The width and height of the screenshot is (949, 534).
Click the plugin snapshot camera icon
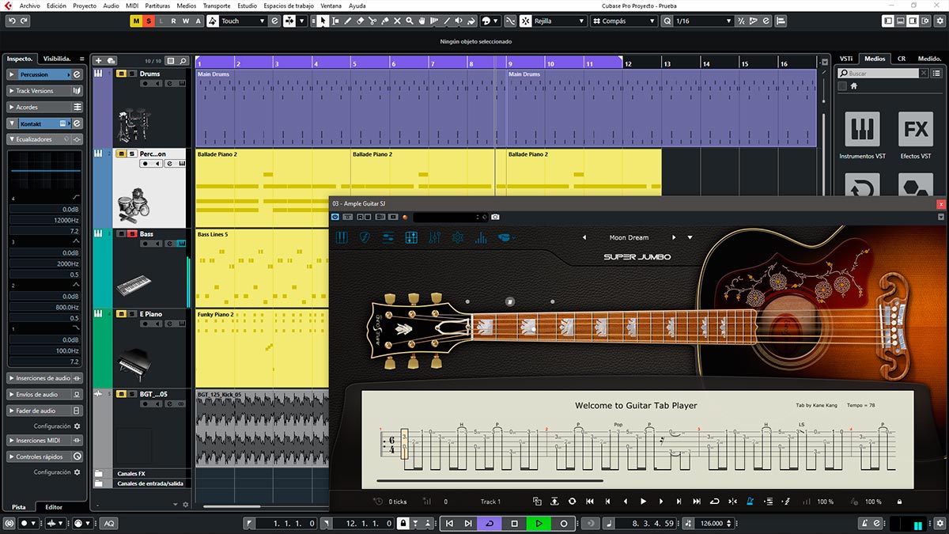pos(495,217)
